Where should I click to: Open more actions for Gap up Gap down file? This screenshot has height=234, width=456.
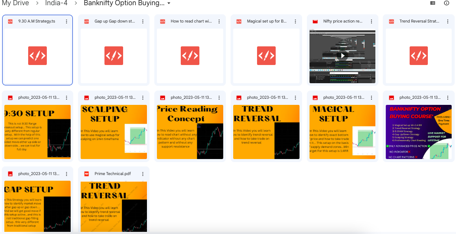click(x=143, y=21)
